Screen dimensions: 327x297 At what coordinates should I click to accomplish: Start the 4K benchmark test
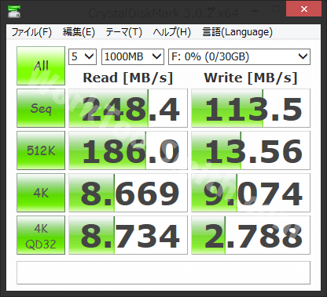pos(41,193)
